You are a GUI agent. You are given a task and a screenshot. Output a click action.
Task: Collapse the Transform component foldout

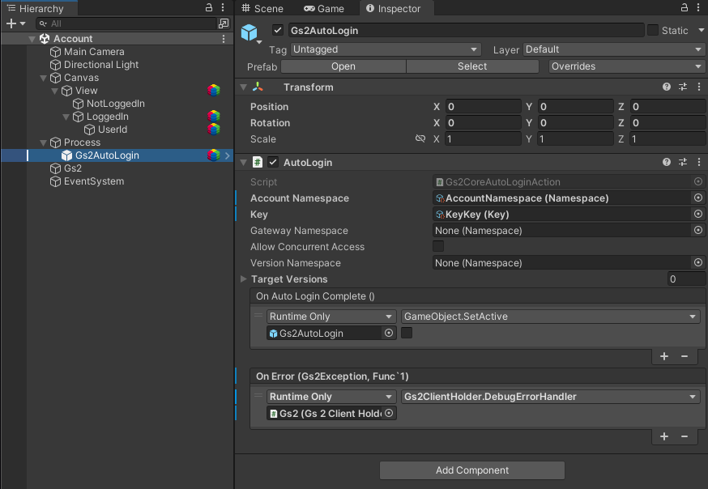pyautogui.click(x=244, y=87)
